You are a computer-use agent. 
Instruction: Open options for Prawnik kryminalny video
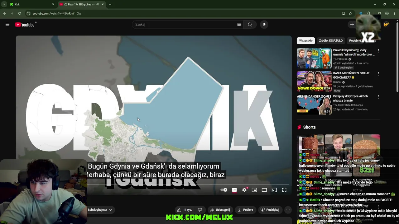coord(378,51)
